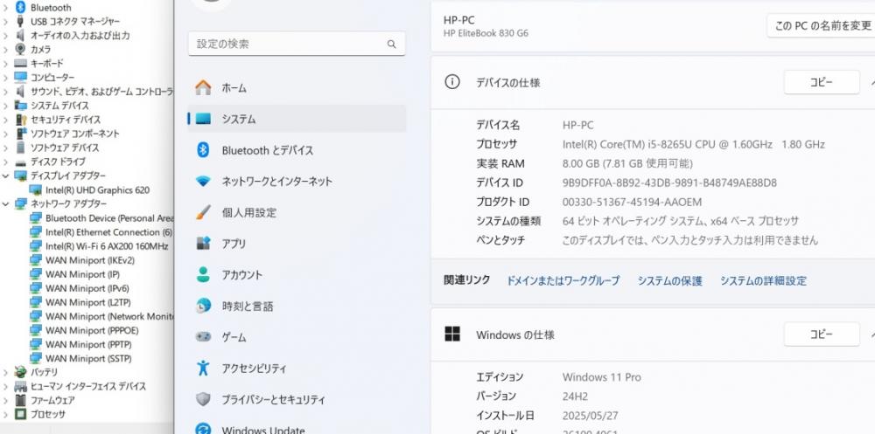
Task: Open Windows Update settings page
Action: coord(297,429)
